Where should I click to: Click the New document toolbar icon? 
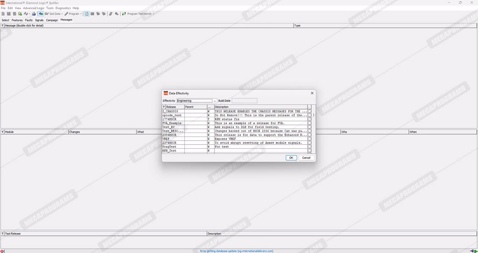click(3, 14)
